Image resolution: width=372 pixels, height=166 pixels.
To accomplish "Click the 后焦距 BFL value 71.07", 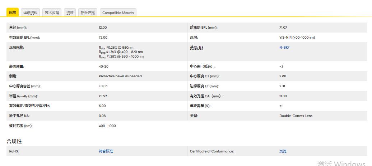I will coord(283,28).
